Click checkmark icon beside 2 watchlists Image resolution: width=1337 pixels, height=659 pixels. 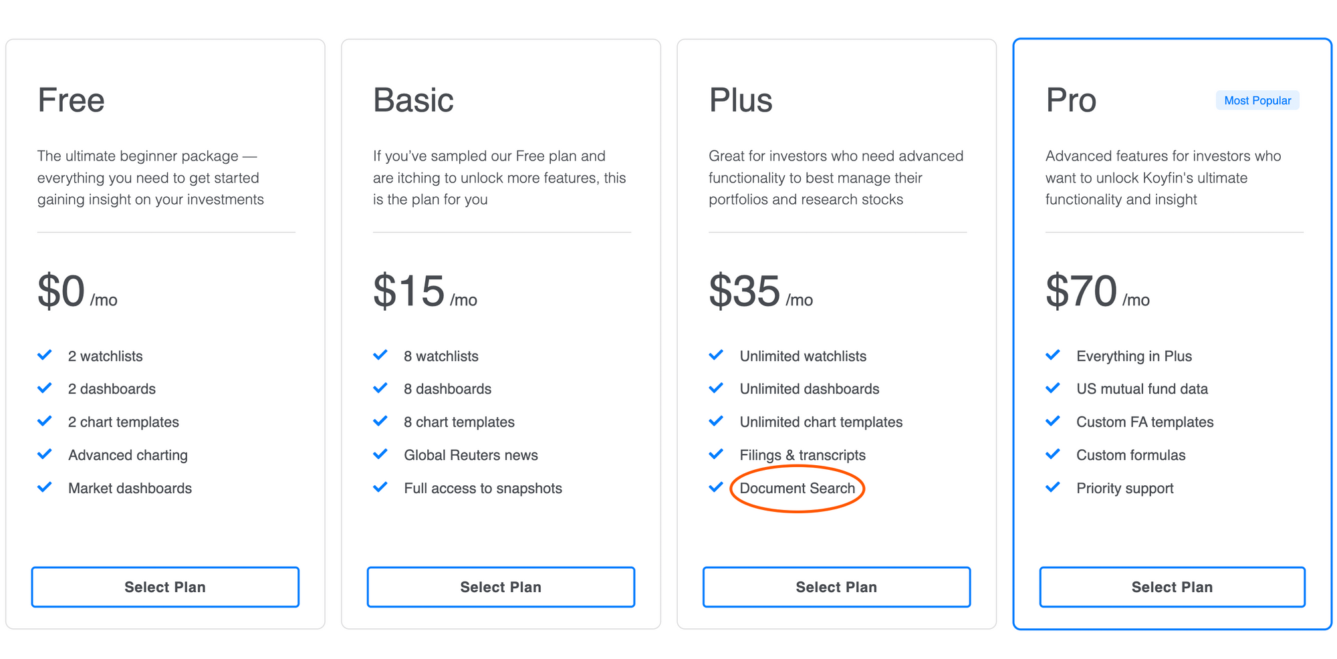tap(45, 355)
